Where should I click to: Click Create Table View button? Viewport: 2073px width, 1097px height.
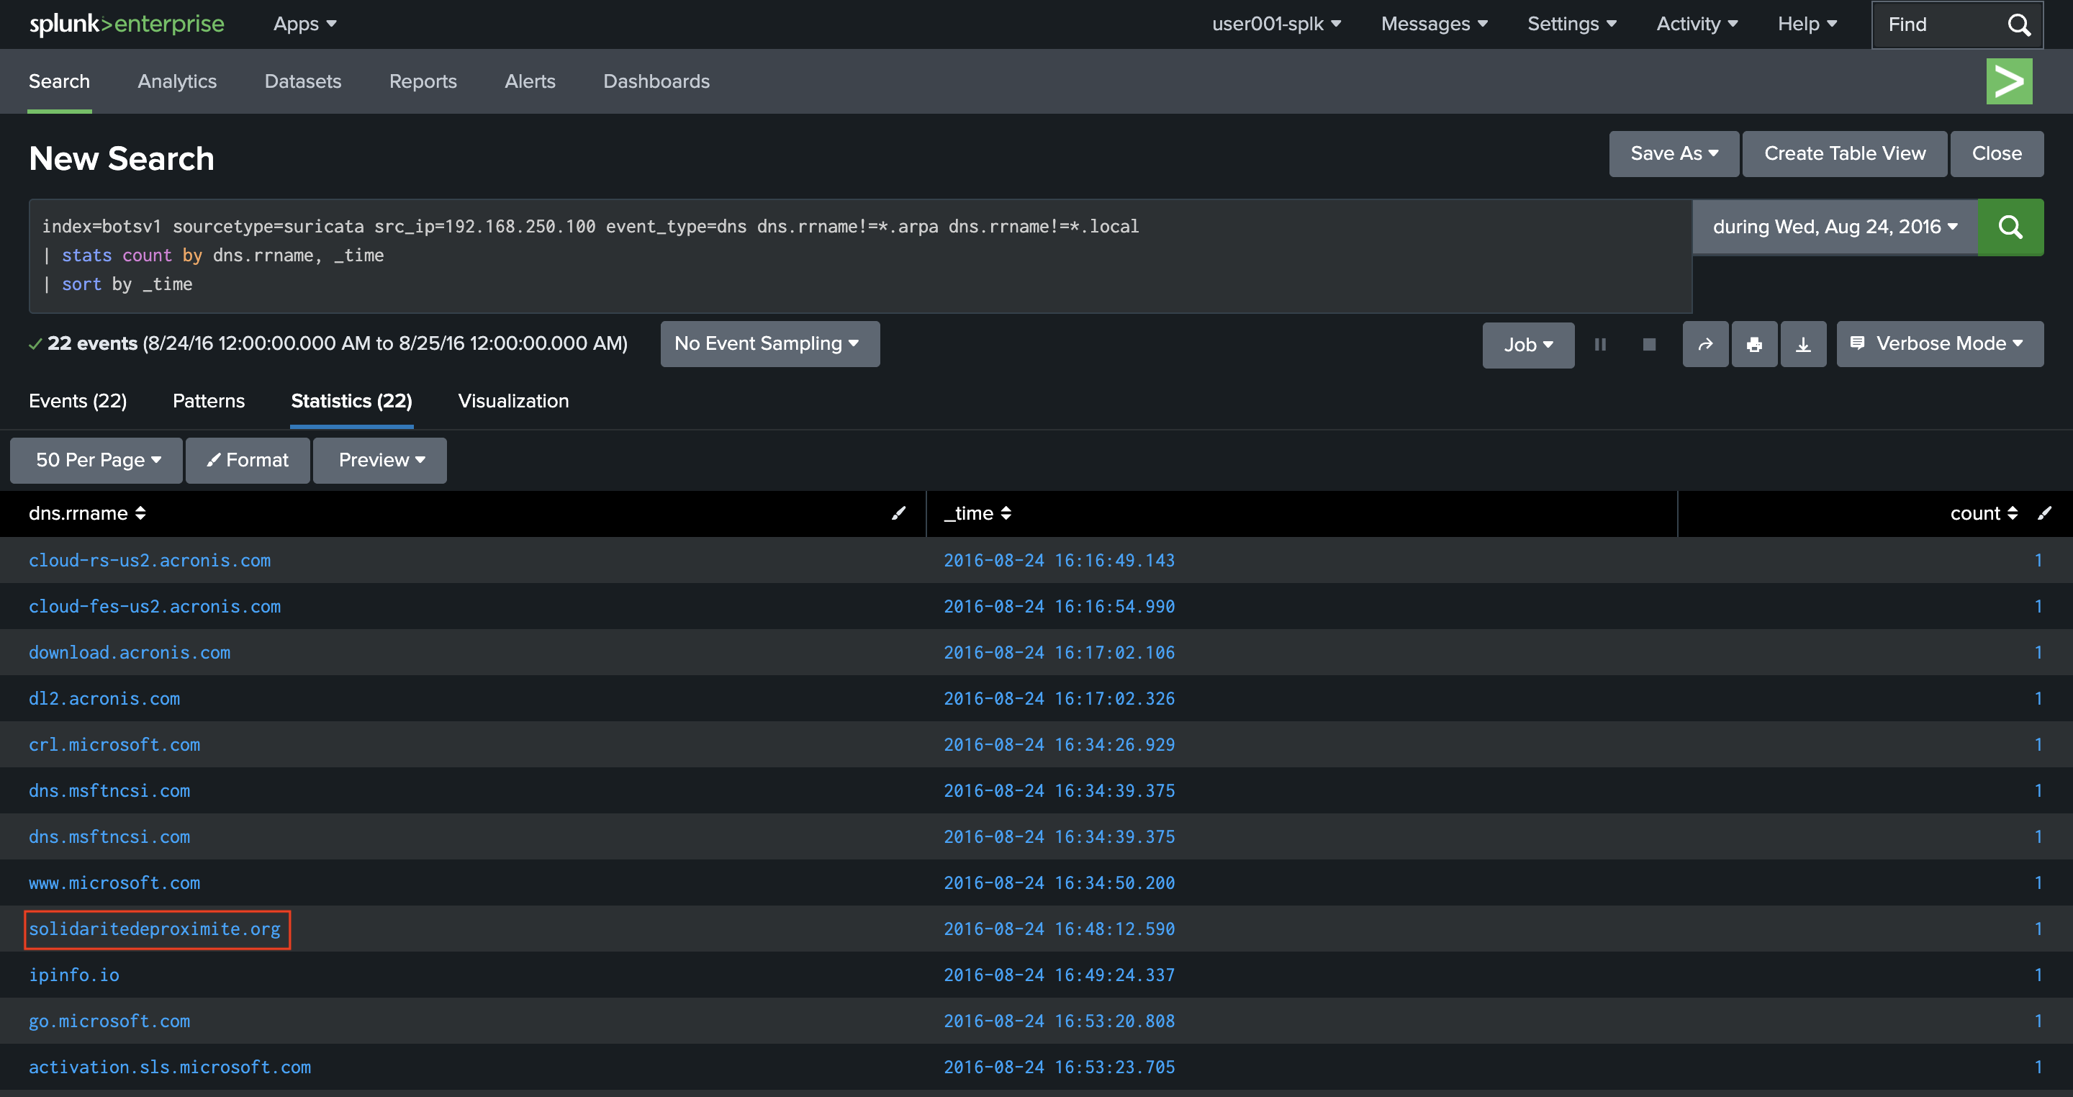(x=1844, y=154)
